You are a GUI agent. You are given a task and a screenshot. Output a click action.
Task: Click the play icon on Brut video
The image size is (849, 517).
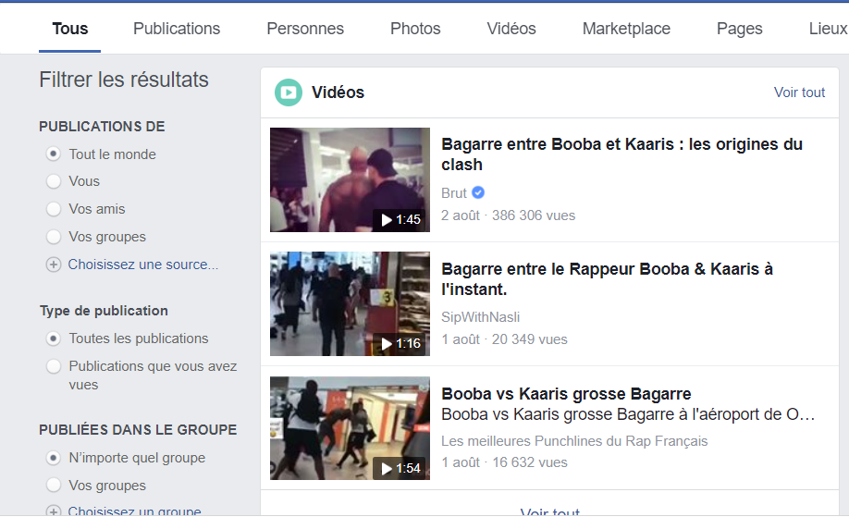pos(386,220)
